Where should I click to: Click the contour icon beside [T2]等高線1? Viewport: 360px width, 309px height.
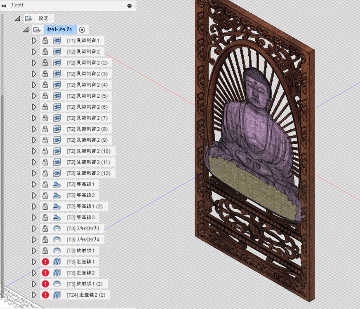click(x=56, y=184)
